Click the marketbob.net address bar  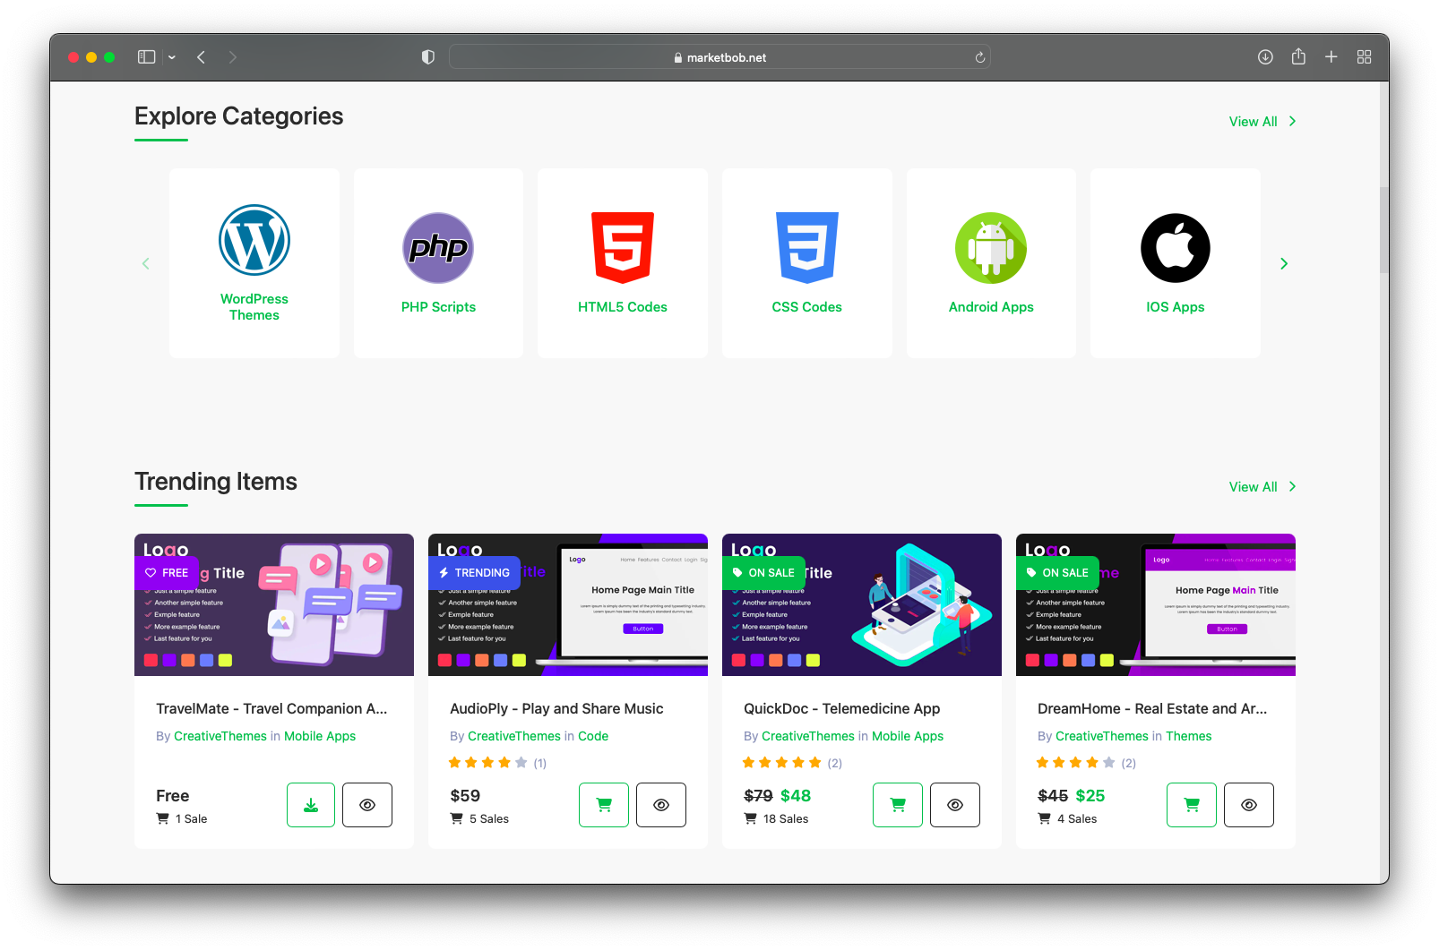click(719, 57)
